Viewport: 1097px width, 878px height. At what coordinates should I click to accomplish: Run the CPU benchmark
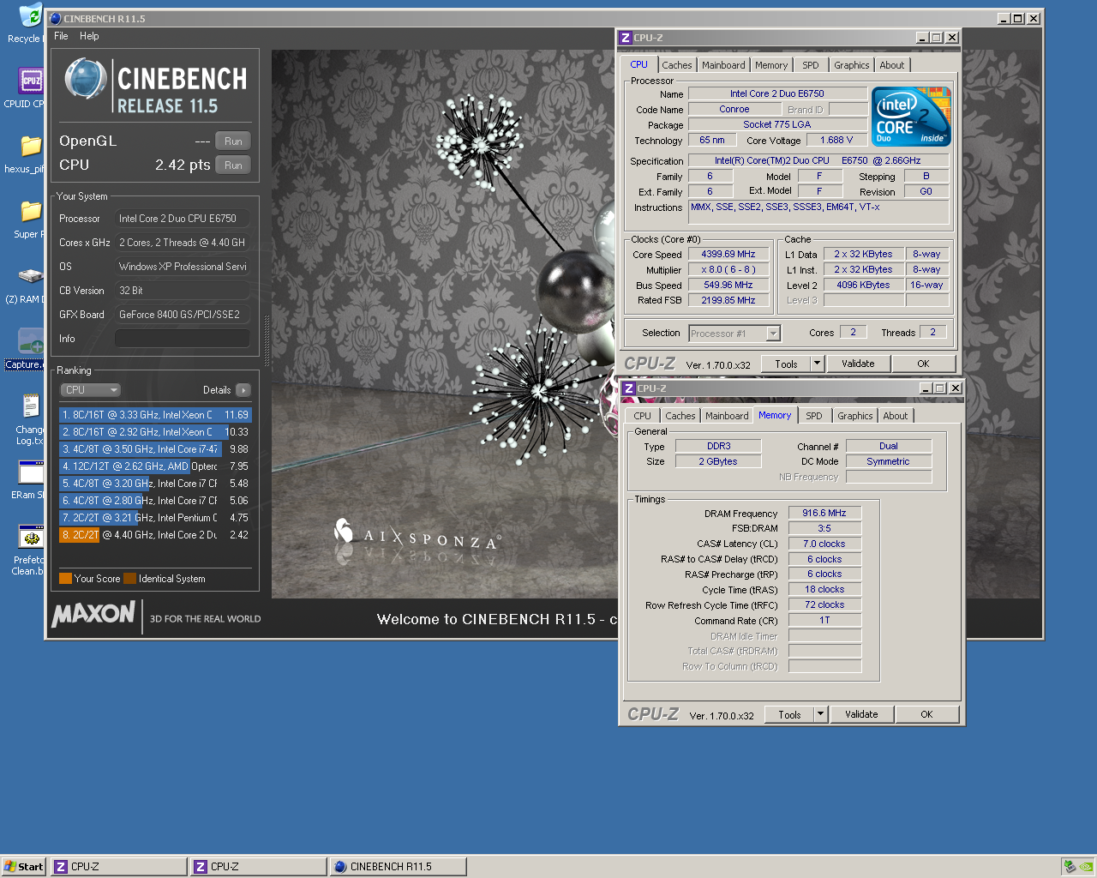click(x=233, y=165)
